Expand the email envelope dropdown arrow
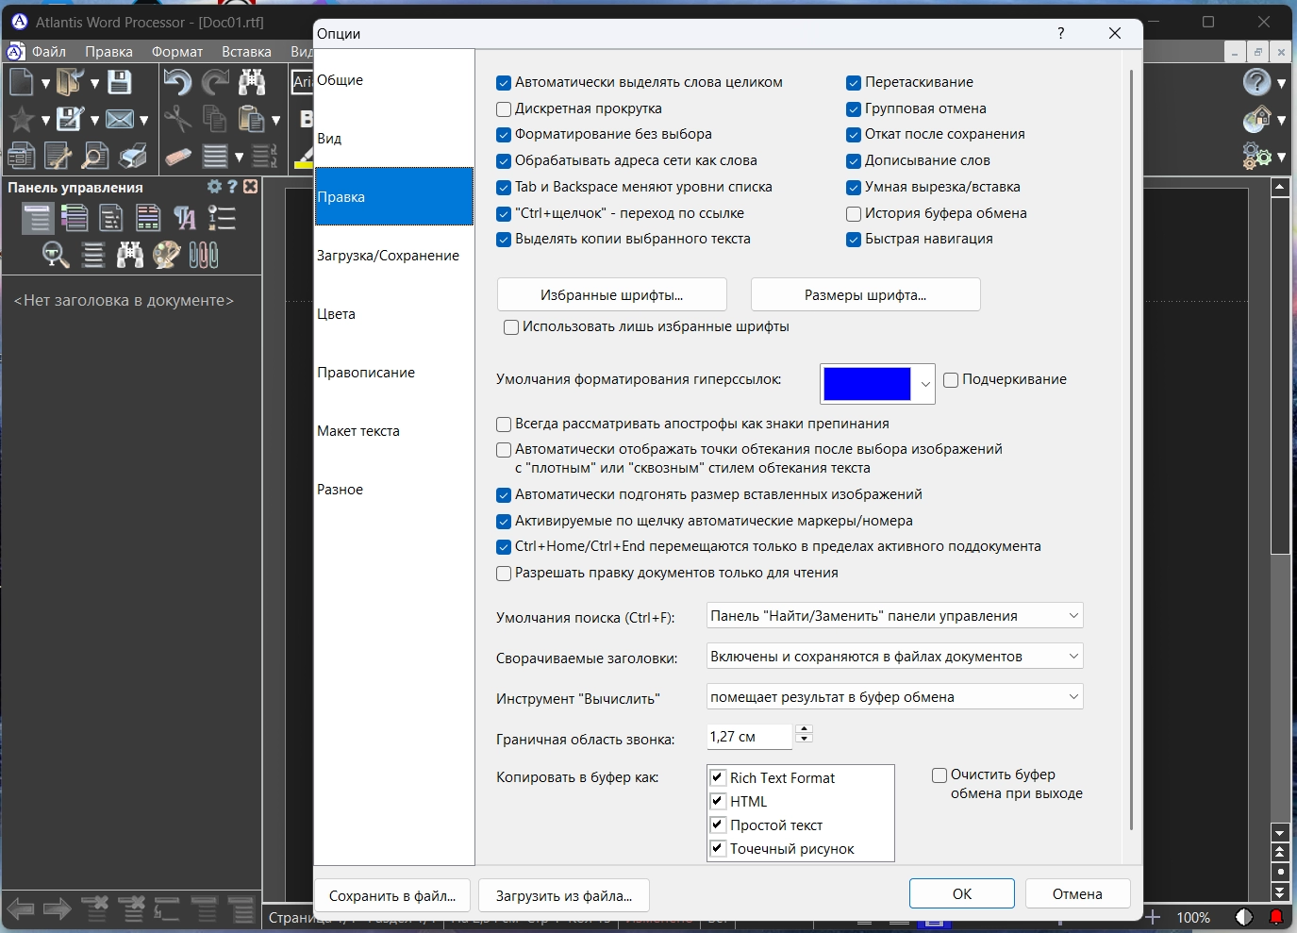 tap(143, 120)
